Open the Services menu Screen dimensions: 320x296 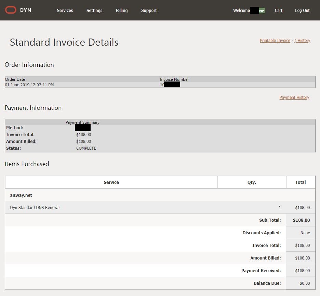(65, 11)
